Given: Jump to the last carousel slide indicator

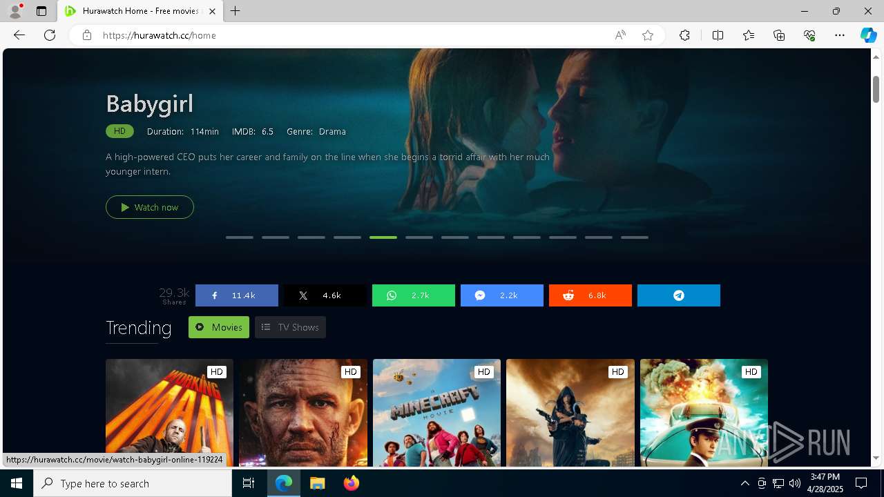Looking at the screenshot, I should tap(635, 237).
